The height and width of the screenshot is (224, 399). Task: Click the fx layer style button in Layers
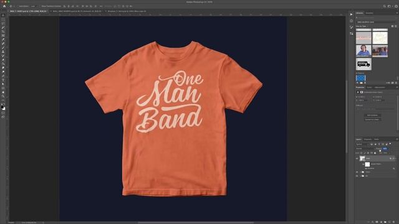pos(372,222)
